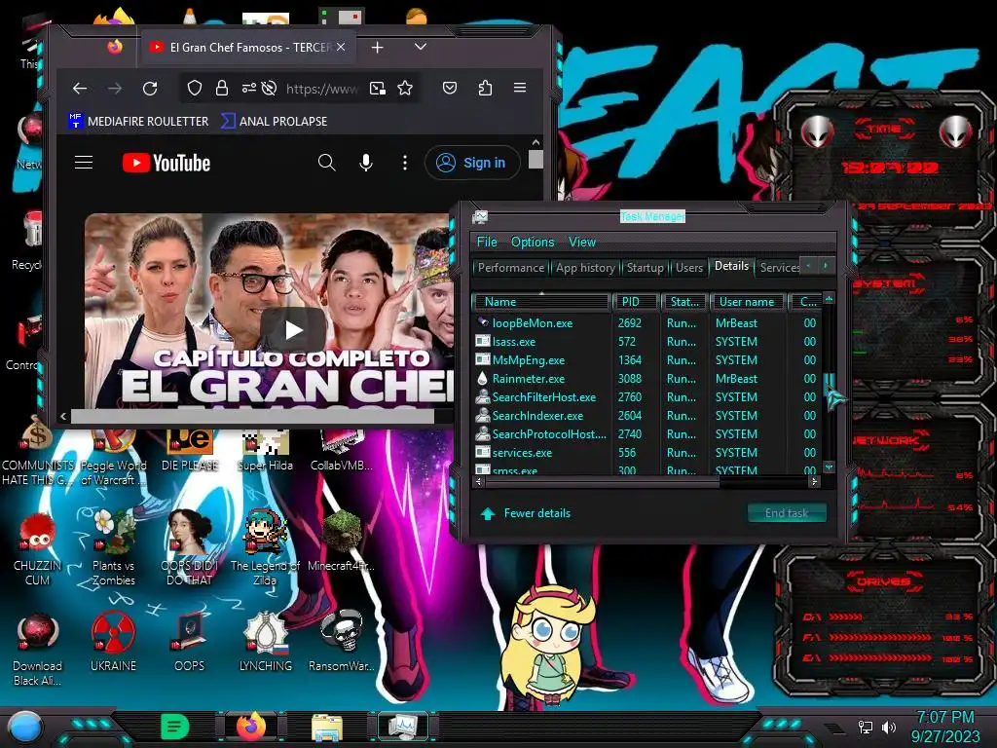The width and height of the screenshot is (997, 748).
Task: Open Firefox from the taskbar
Action: click(x=251, y=727)
